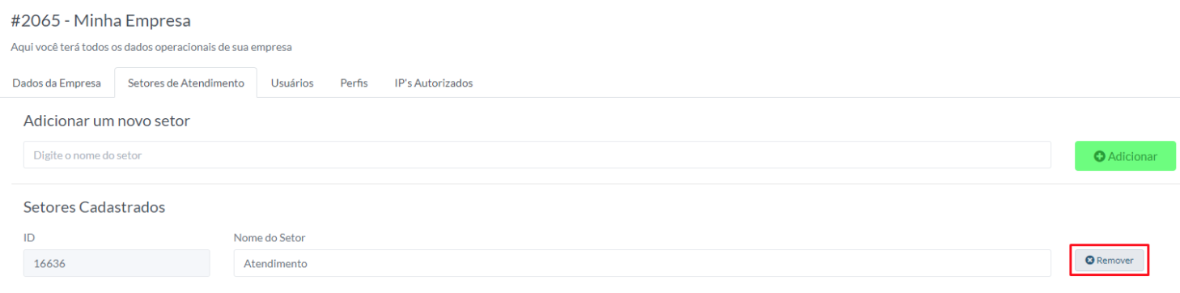
Task: Click the X icon on Remover button
Action: (x=1089, y=260)
